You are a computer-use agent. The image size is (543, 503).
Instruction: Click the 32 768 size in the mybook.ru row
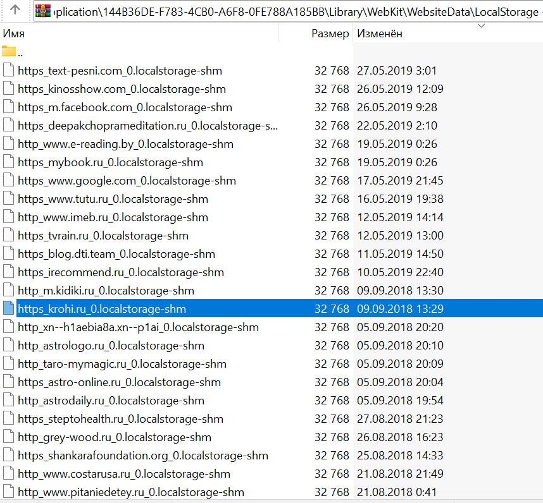(x=332, y=162)
